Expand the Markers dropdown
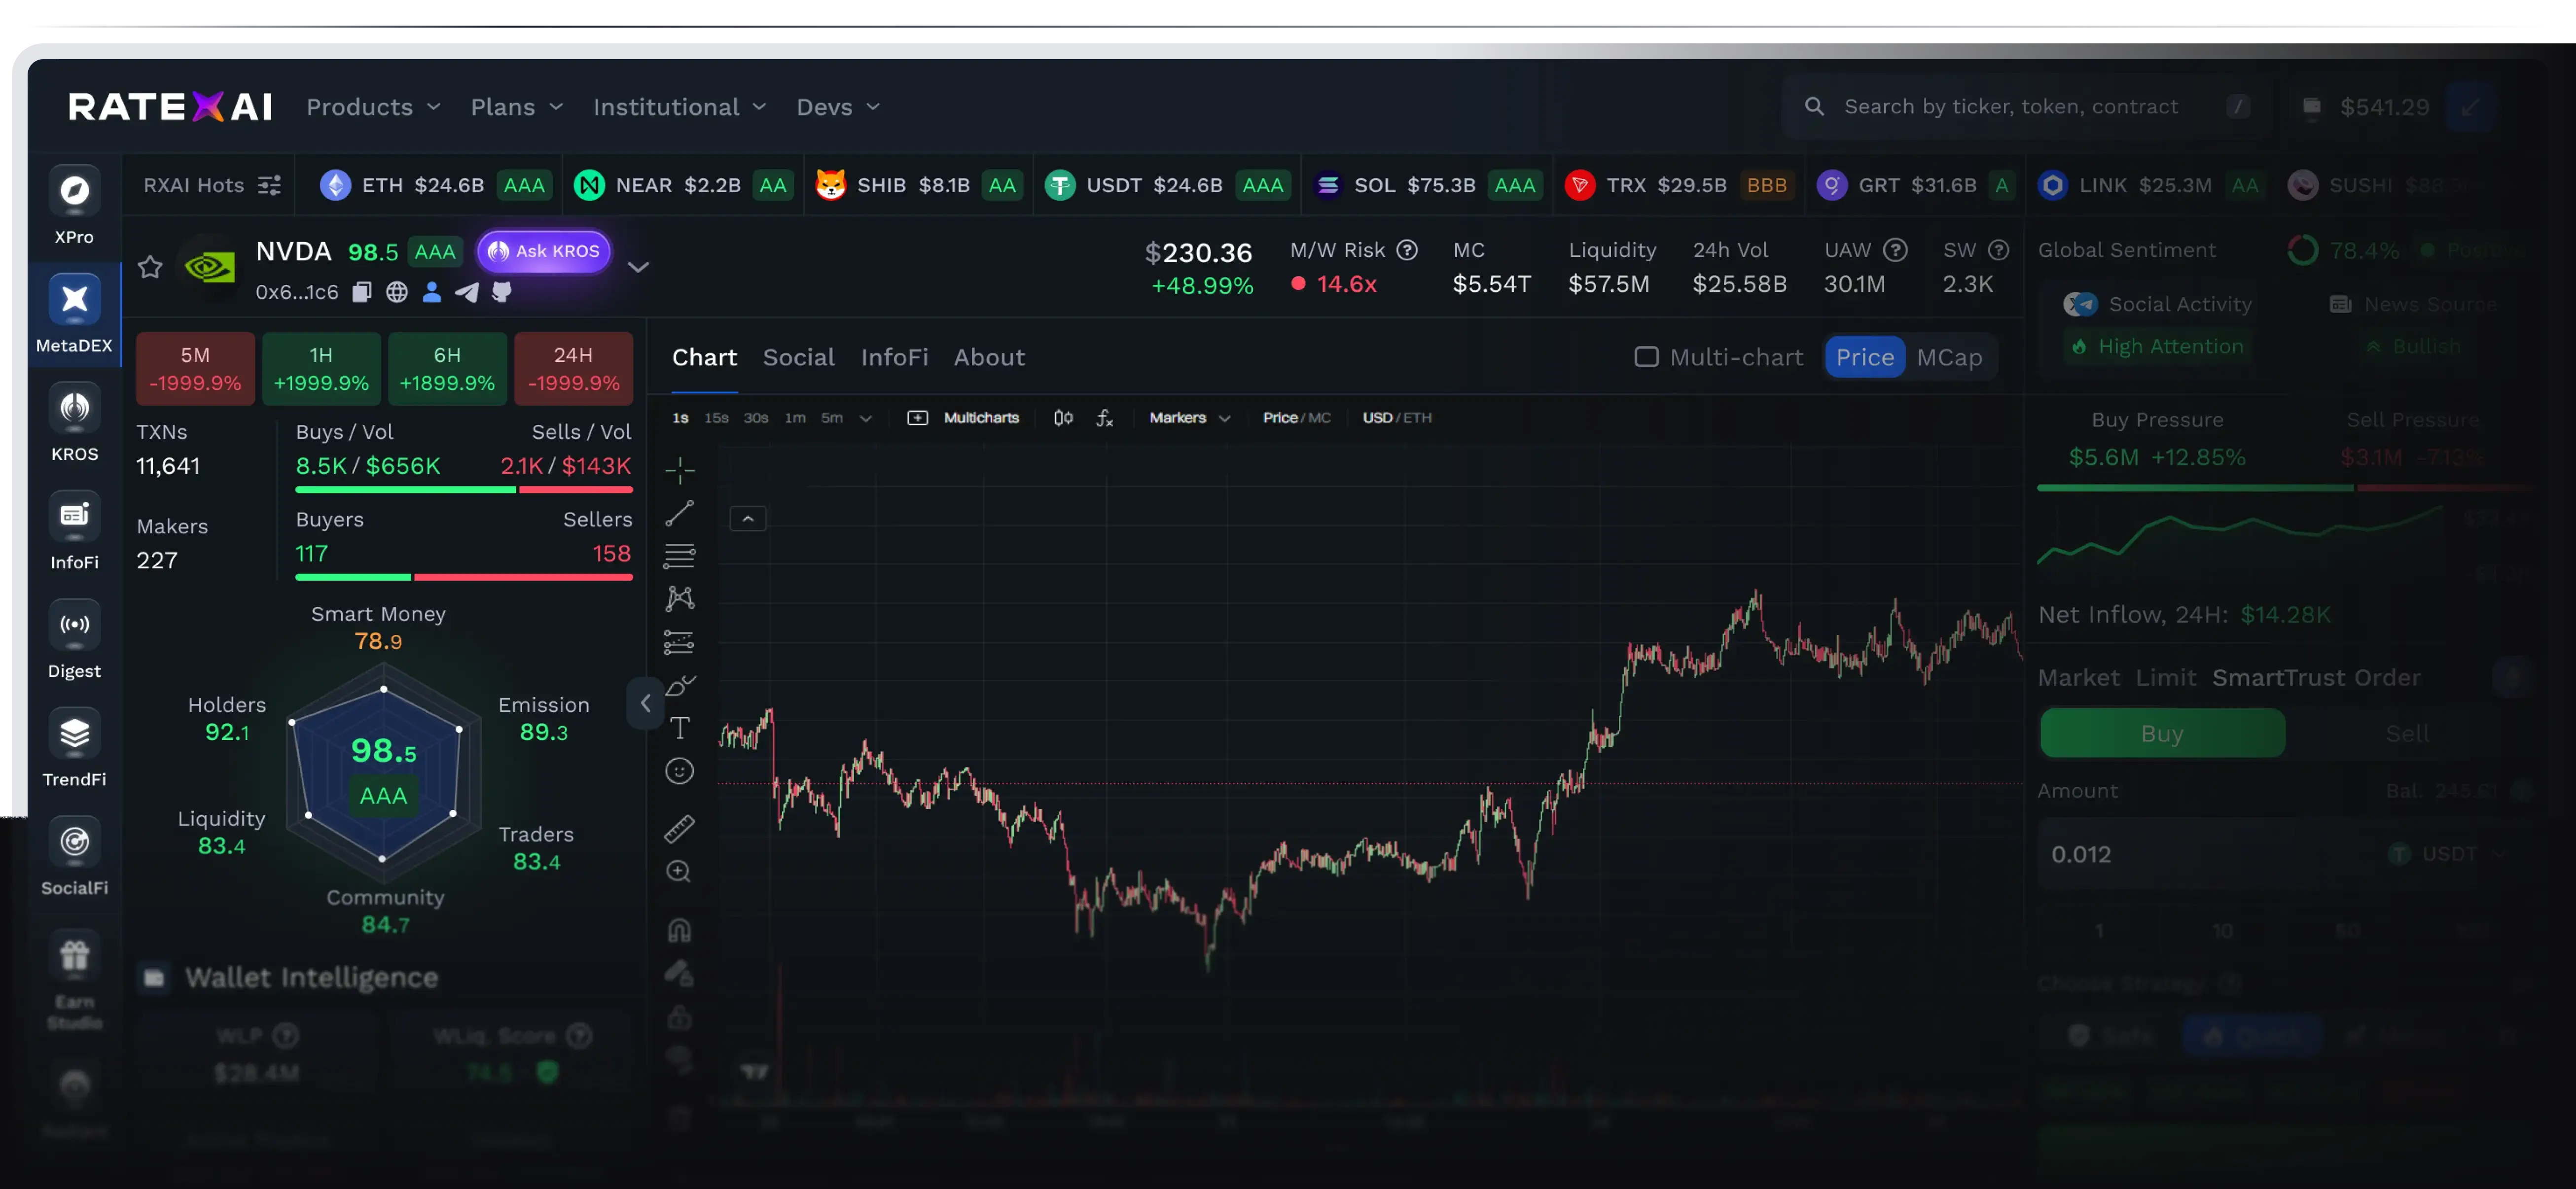Image resolution: width=2576 pixels, height=1189 pixels. pyautogui.click(x=1189, y=418)
